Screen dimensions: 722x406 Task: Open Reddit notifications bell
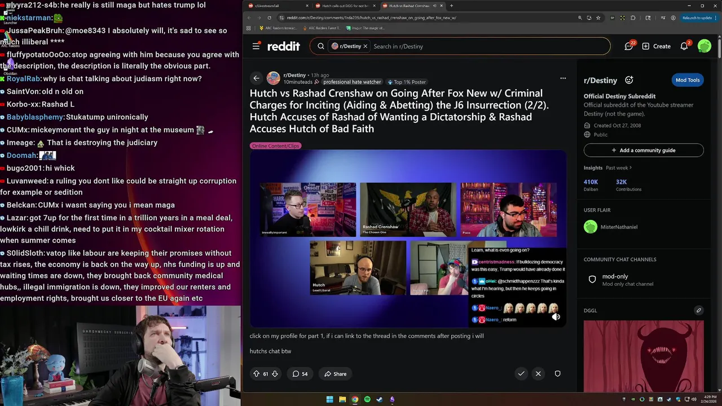pos(684,46)
